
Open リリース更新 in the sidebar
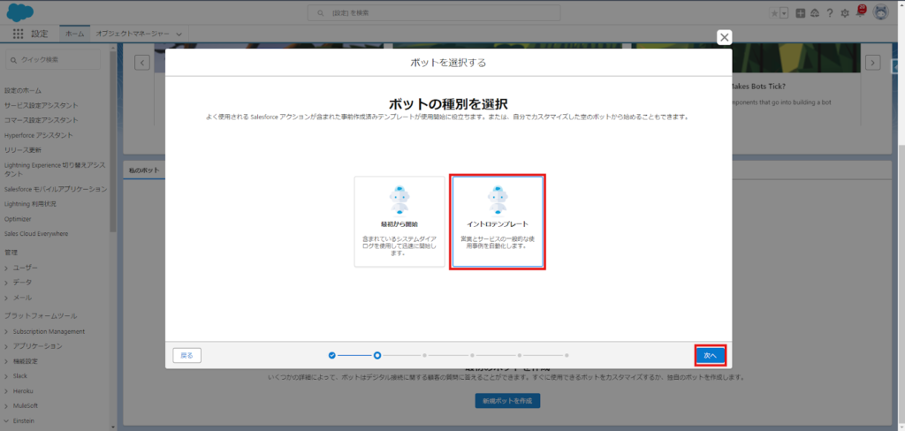click(x=23, y=150)
